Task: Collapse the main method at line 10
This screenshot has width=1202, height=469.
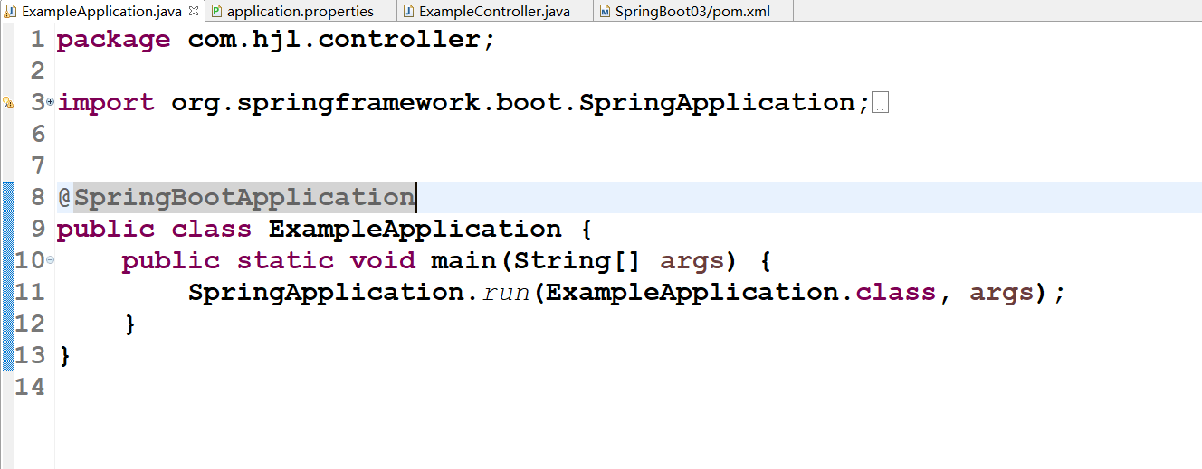Action: click(50, 260)
